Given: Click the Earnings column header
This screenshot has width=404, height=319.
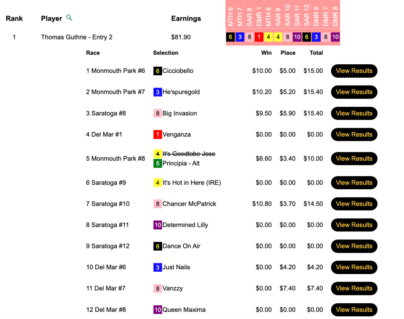Looking at the screenshot, I should tap(186, 19).
